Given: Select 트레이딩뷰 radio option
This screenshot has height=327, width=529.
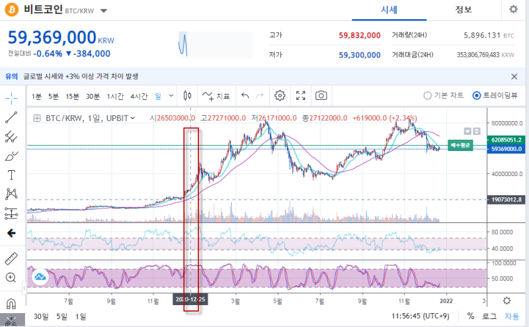Looking at the screenshot, I should [495, 95].
